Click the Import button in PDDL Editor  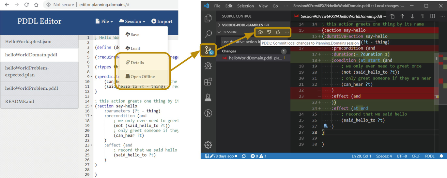pos(162,22)
